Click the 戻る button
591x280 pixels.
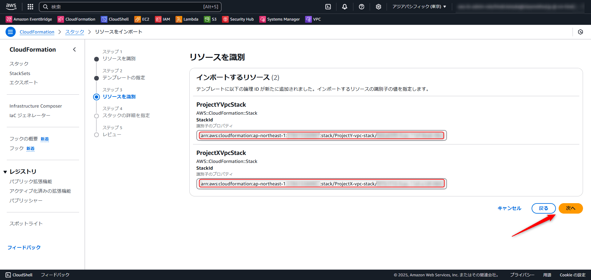(543, 208)
